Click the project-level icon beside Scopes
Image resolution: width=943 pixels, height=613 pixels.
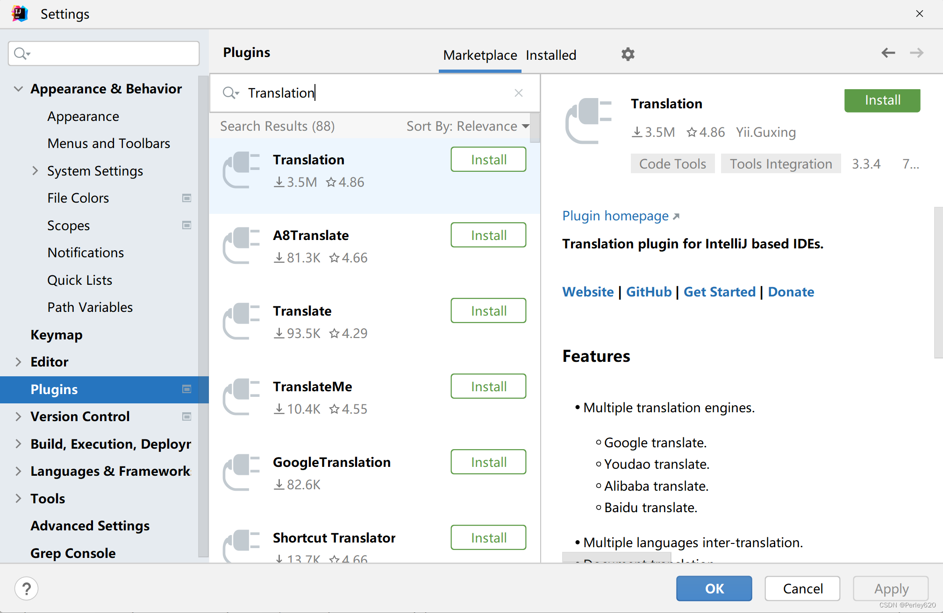pyautogui.click(x=186, y=225)
